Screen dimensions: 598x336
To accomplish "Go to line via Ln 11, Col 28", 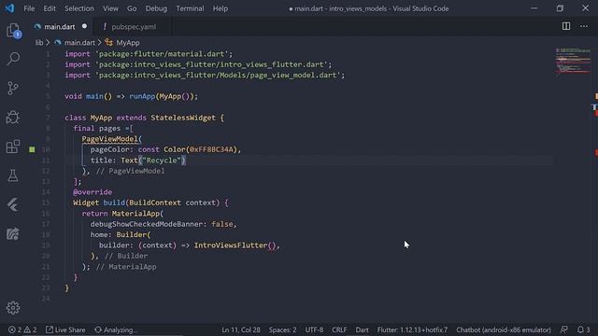I will (x=241, y=329).
